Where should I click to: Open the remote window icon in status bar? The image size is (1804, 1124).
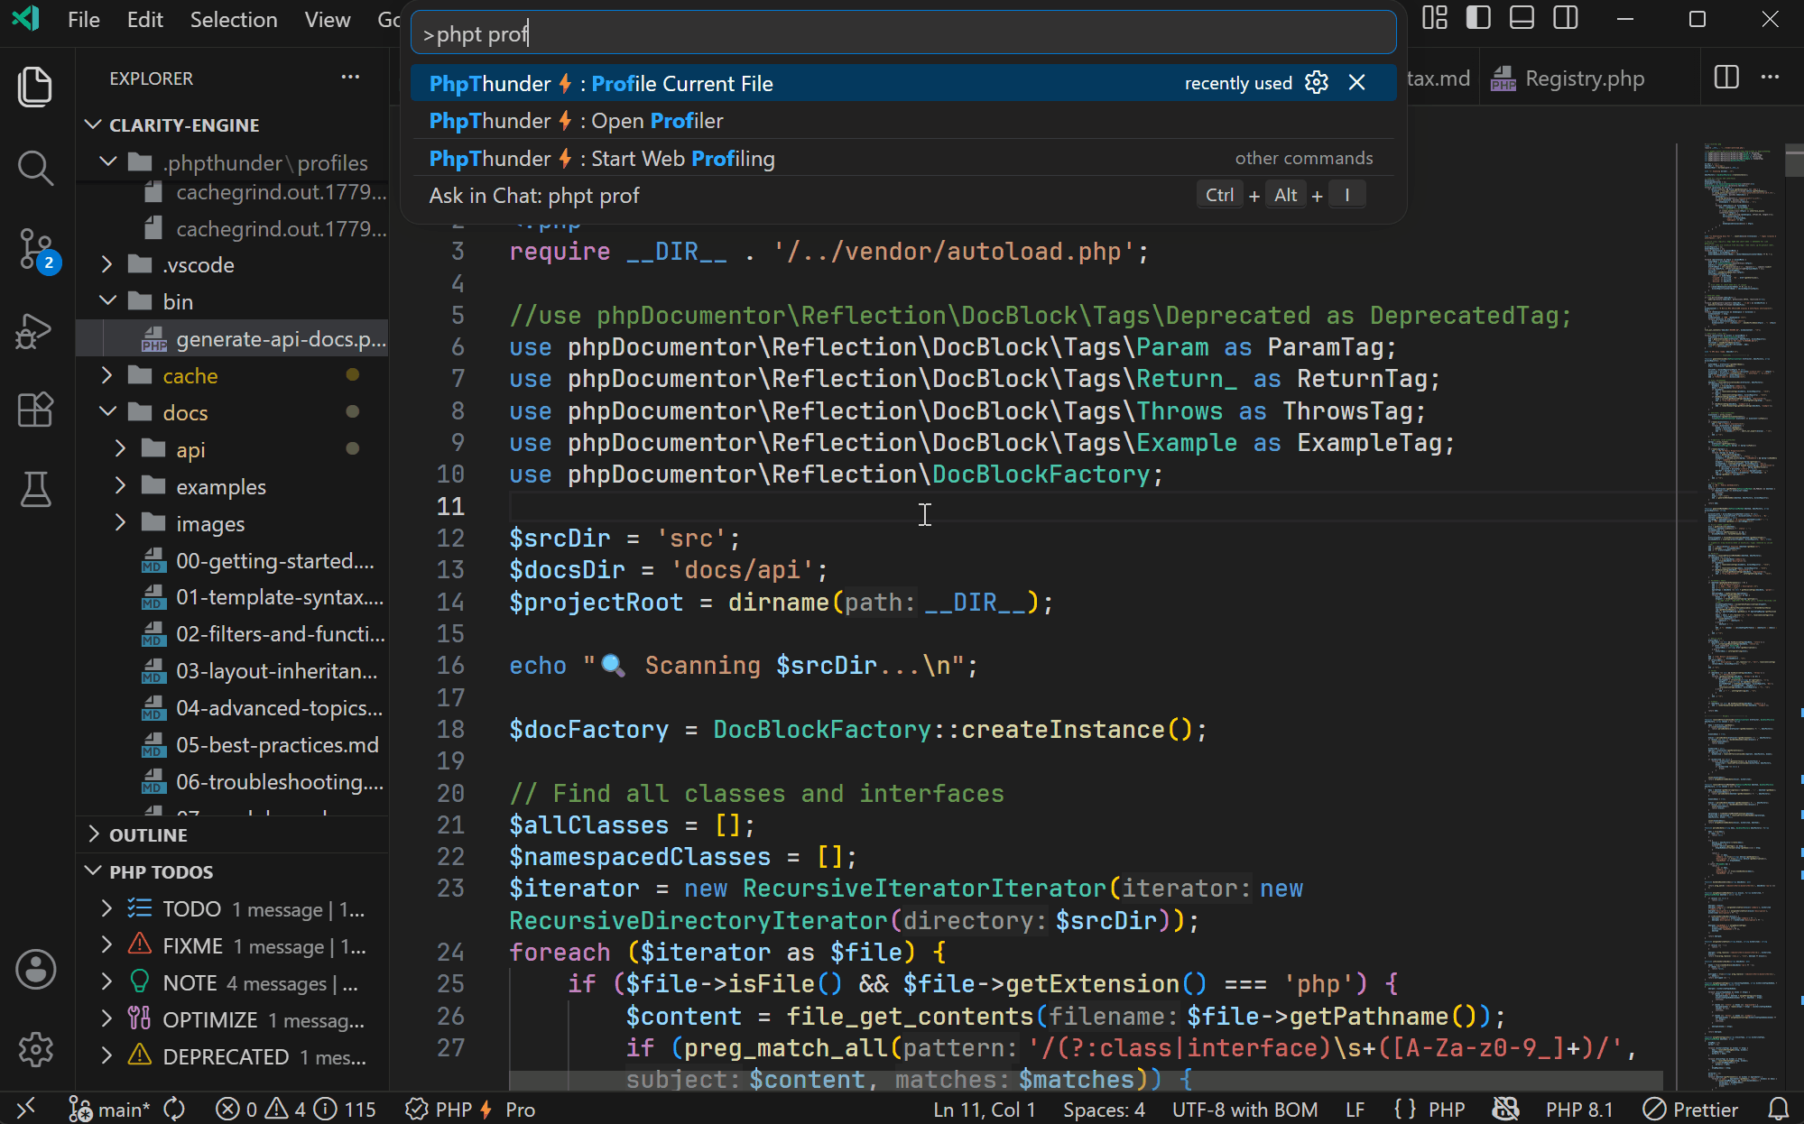pyautogui.click(x=26, y=1109)
